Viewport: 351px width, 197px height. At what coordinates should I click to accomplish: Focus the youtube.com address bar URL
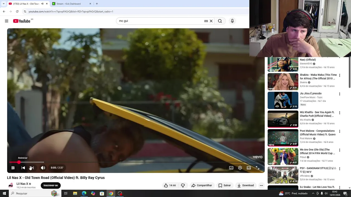pyautogui.click(x=71, y=11)
